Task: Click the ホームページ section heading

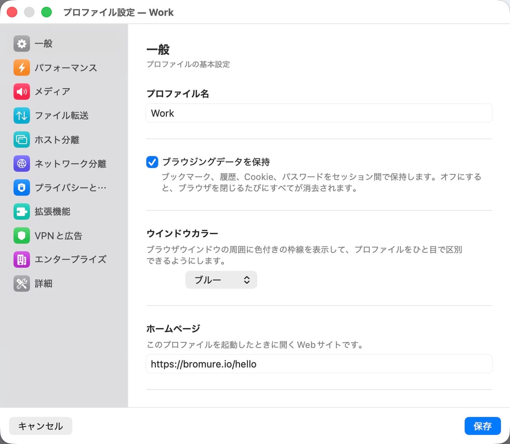Action: pos(173,328)
